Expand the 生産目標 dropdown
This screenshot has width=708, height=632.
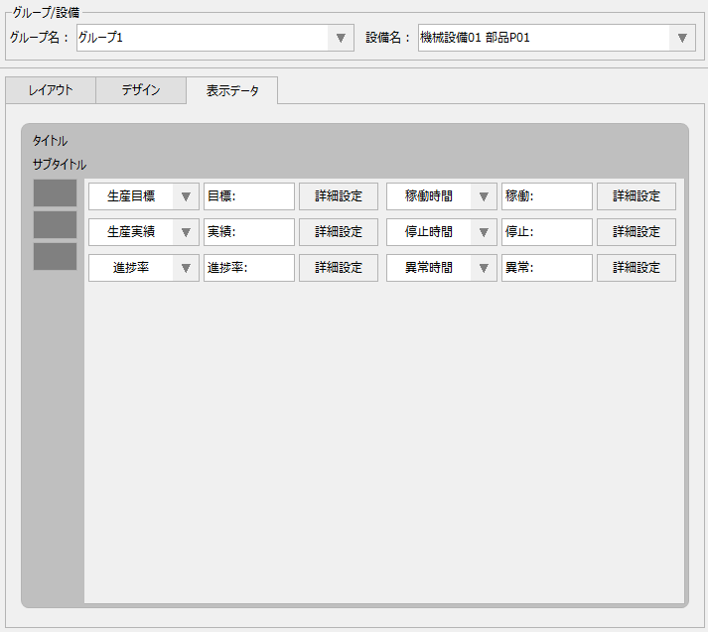[x=186, y=196]
